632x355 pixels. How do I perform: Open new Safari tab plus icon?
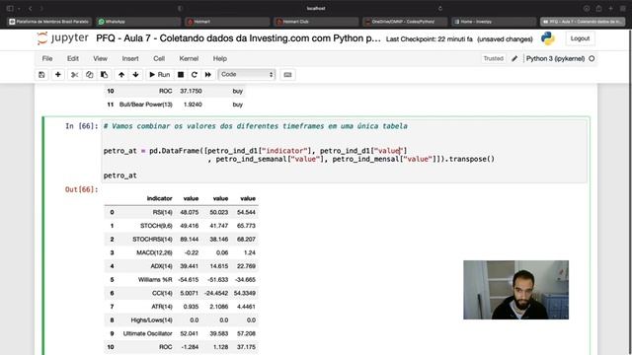611,8
